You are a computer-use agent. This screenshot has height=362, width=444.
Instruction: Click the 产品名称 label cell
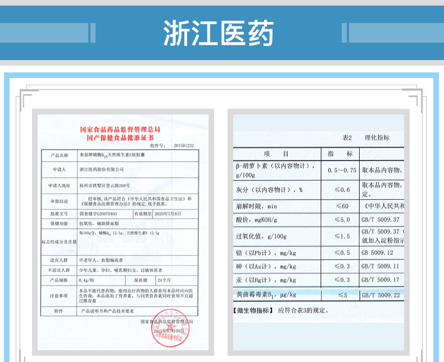tap(59, 155)
